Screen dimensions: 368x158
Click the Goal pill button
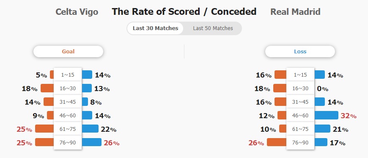click(68, 52)
